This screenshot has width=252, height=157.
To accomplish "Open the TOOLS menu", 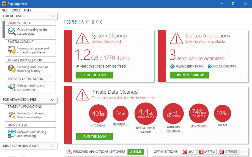I will [16, 10].
